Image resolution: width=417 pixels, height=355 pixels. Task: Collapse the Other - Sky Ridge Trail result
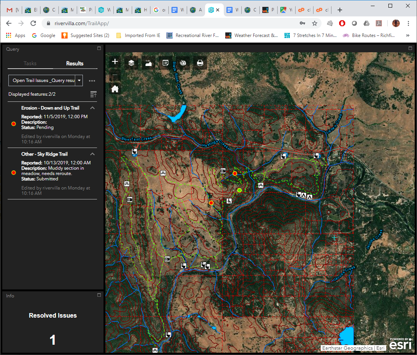click(92, 154)
